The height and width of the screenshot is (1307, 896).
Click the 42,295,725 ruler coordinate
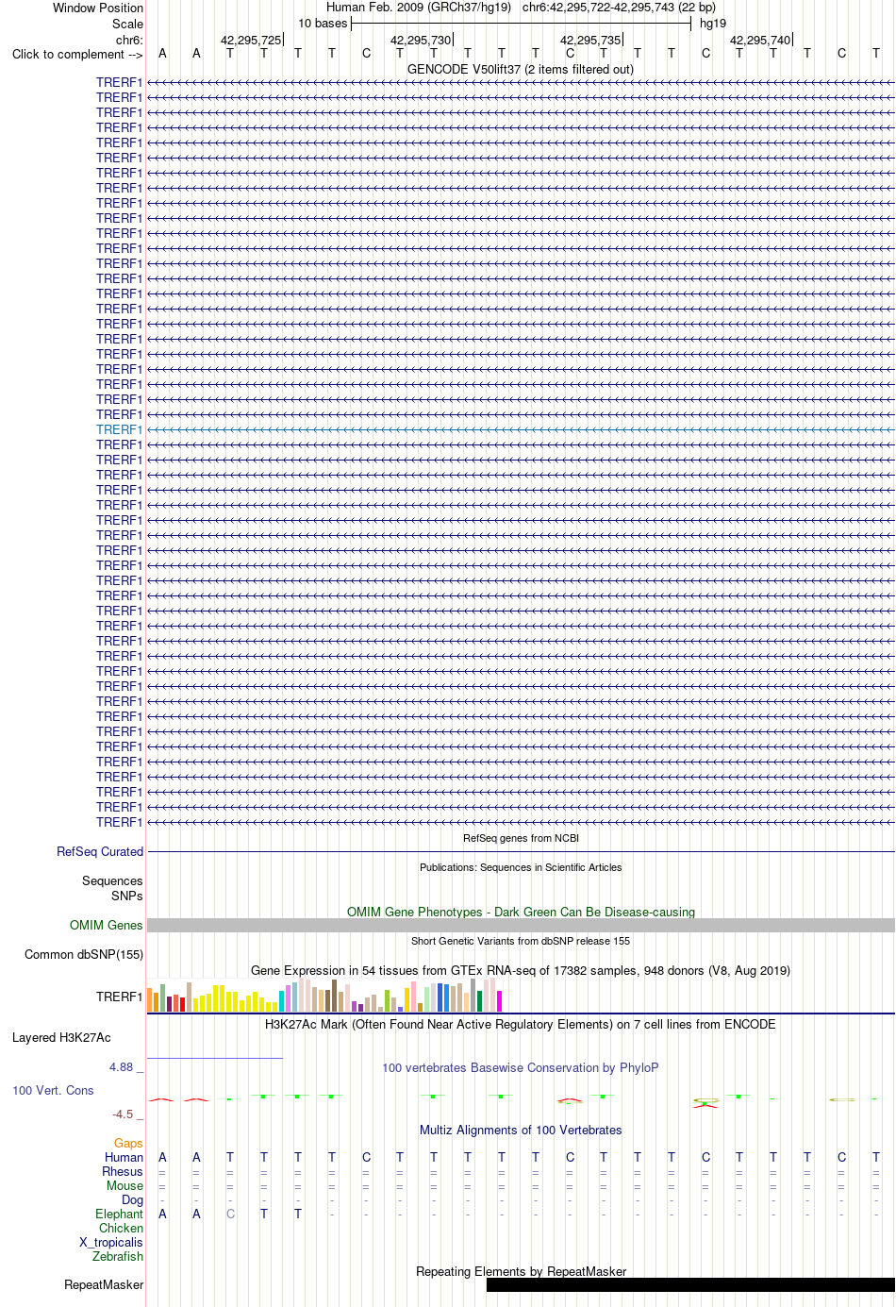pyautogui.click(x=251, y=40)
